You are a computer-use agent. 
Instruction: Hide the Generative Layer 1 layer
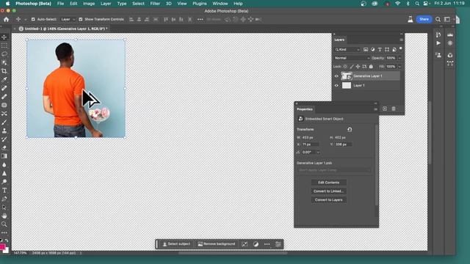(336, 76)
